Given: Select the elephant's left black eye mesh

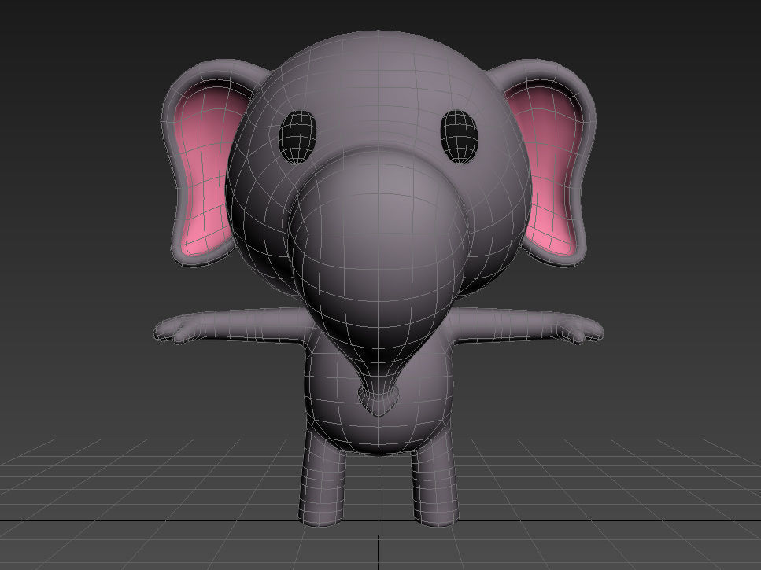Looking at the screenshot, I should pos(297,137).
